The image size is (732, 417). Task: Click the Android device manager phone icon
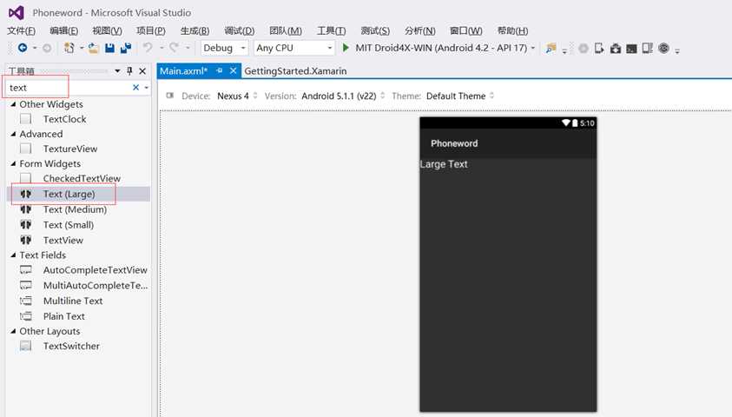tap(599, 48)
